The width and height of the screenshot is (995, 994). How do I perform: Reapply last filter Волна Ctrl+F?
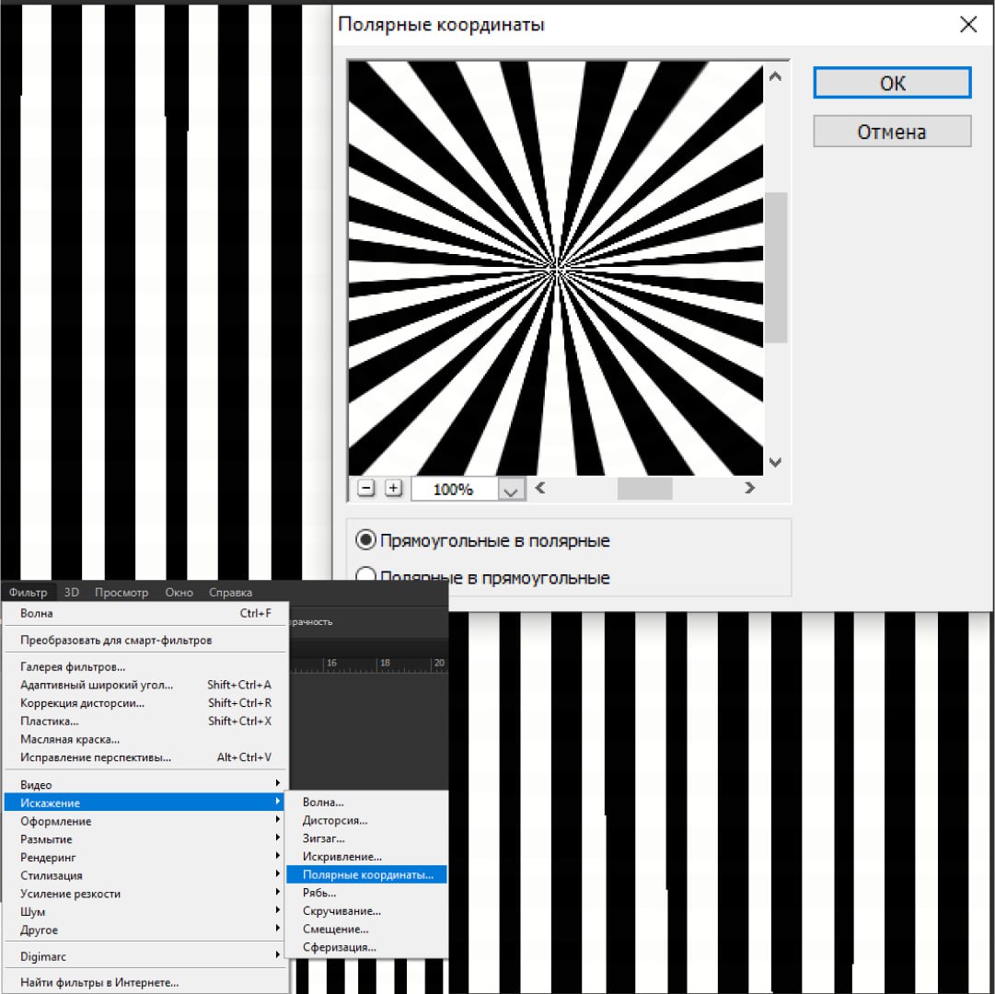146,613
